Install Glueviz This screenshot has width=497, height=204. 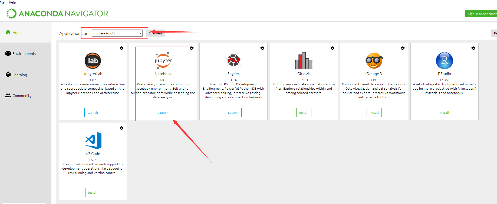304,112
